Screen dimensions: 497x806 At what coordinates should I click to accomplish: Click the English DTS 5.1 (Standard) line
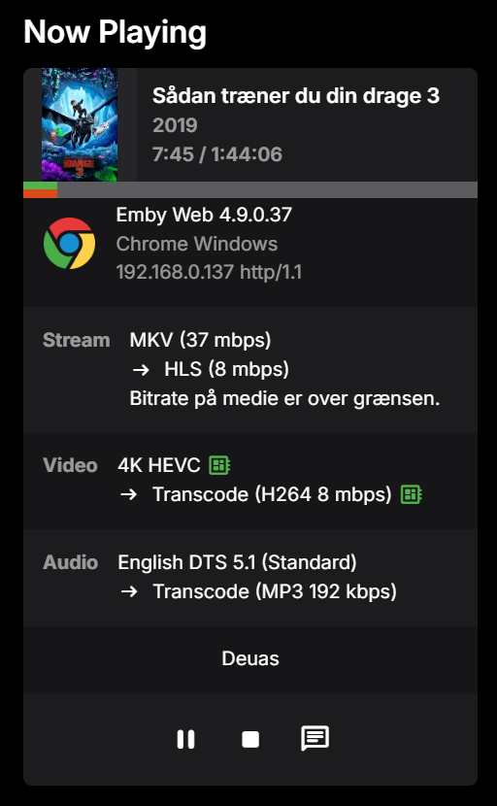[x=237, y=562]
